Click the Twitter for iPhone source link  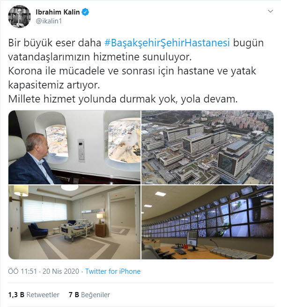tap(113, 271)
